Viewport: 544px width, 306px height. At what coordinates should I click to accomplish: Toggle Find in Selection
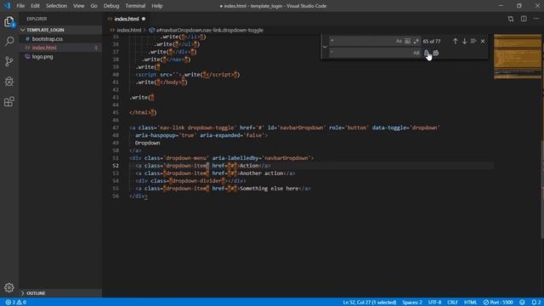pyautogui.click(x=473, y=42)
